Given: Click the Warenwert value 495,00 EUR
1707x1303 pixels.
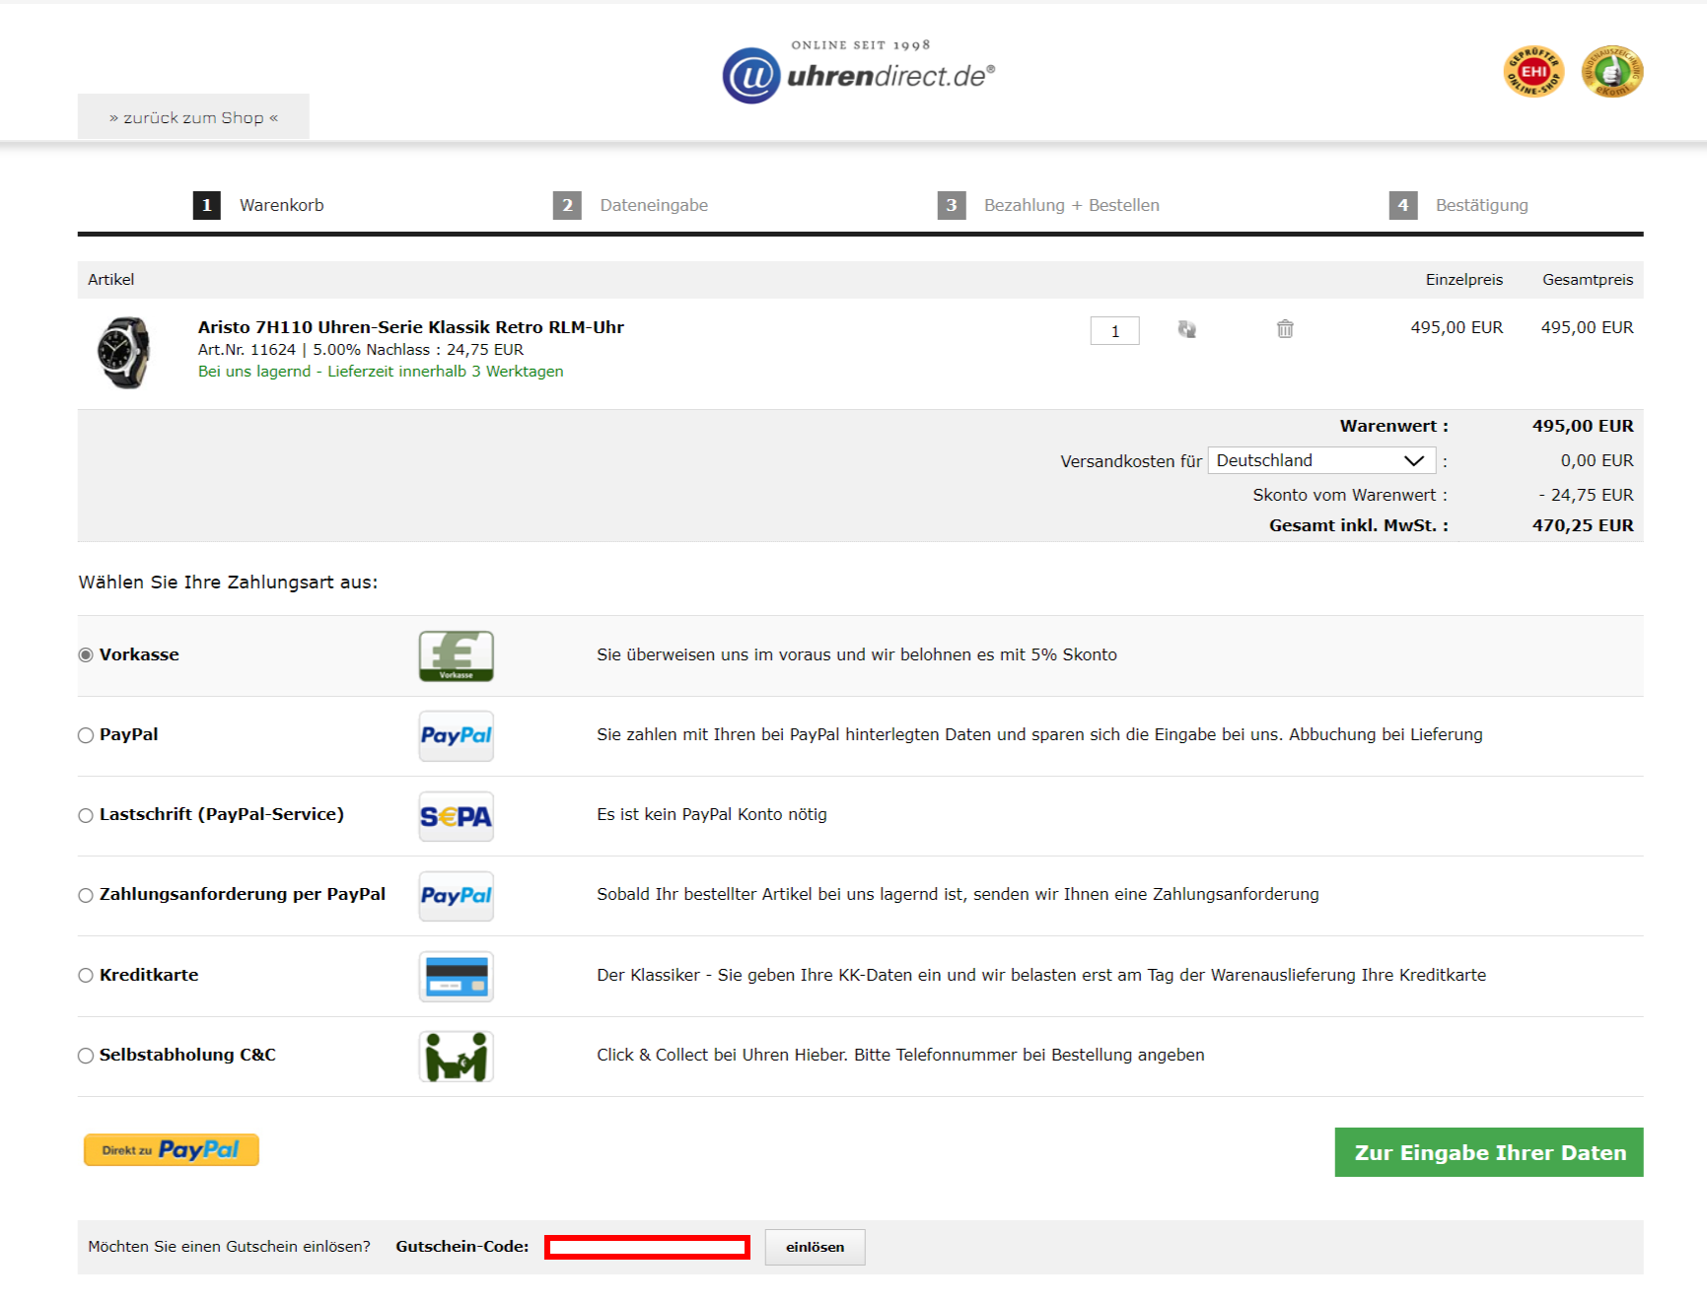Looking at the screenshot, I should coord(1582,426).
